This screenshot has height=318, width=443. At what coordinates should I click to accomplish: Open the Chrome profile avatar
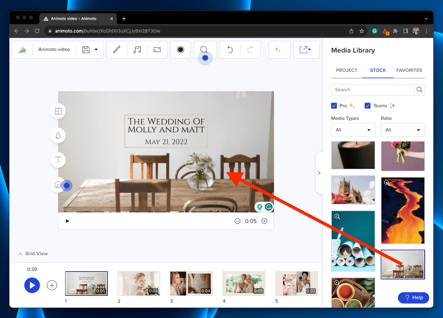tap(416, 31)
